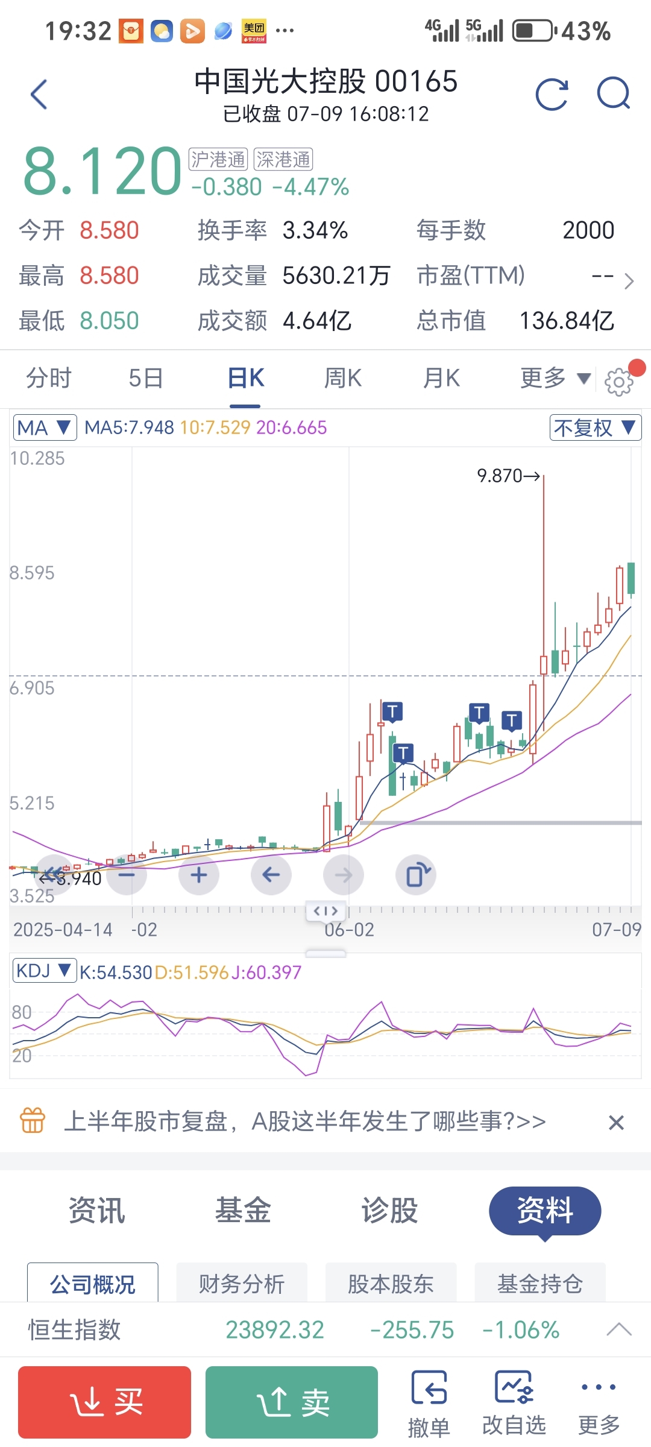
Task: Move chart cursor right arrow
Action: tap(344, 875)
